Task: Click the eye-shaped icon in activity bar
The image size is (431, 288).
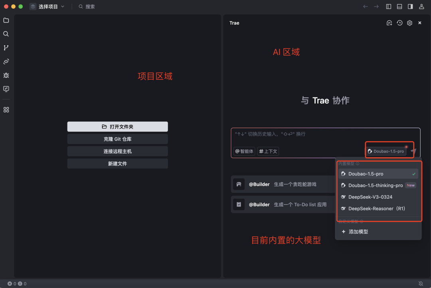Action: click(x=6, y=61)
